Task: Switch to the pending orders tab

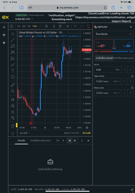Action: [40, 141]
